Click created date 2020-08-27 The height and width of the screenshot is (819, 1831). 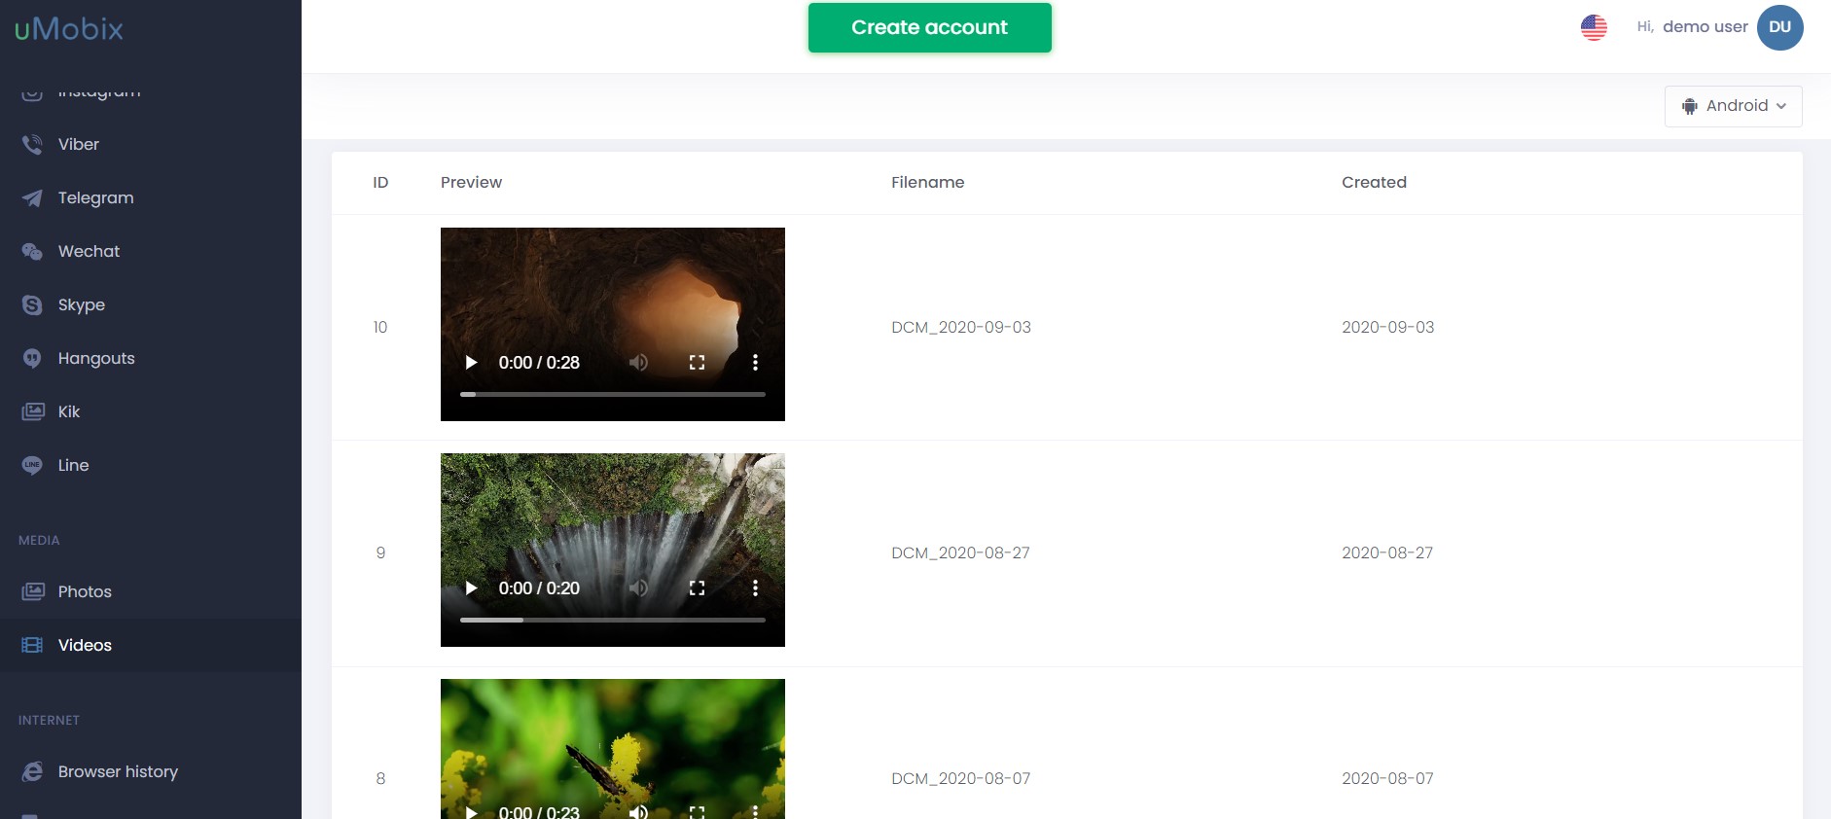pyautogui.click(x=1387, y=552)
